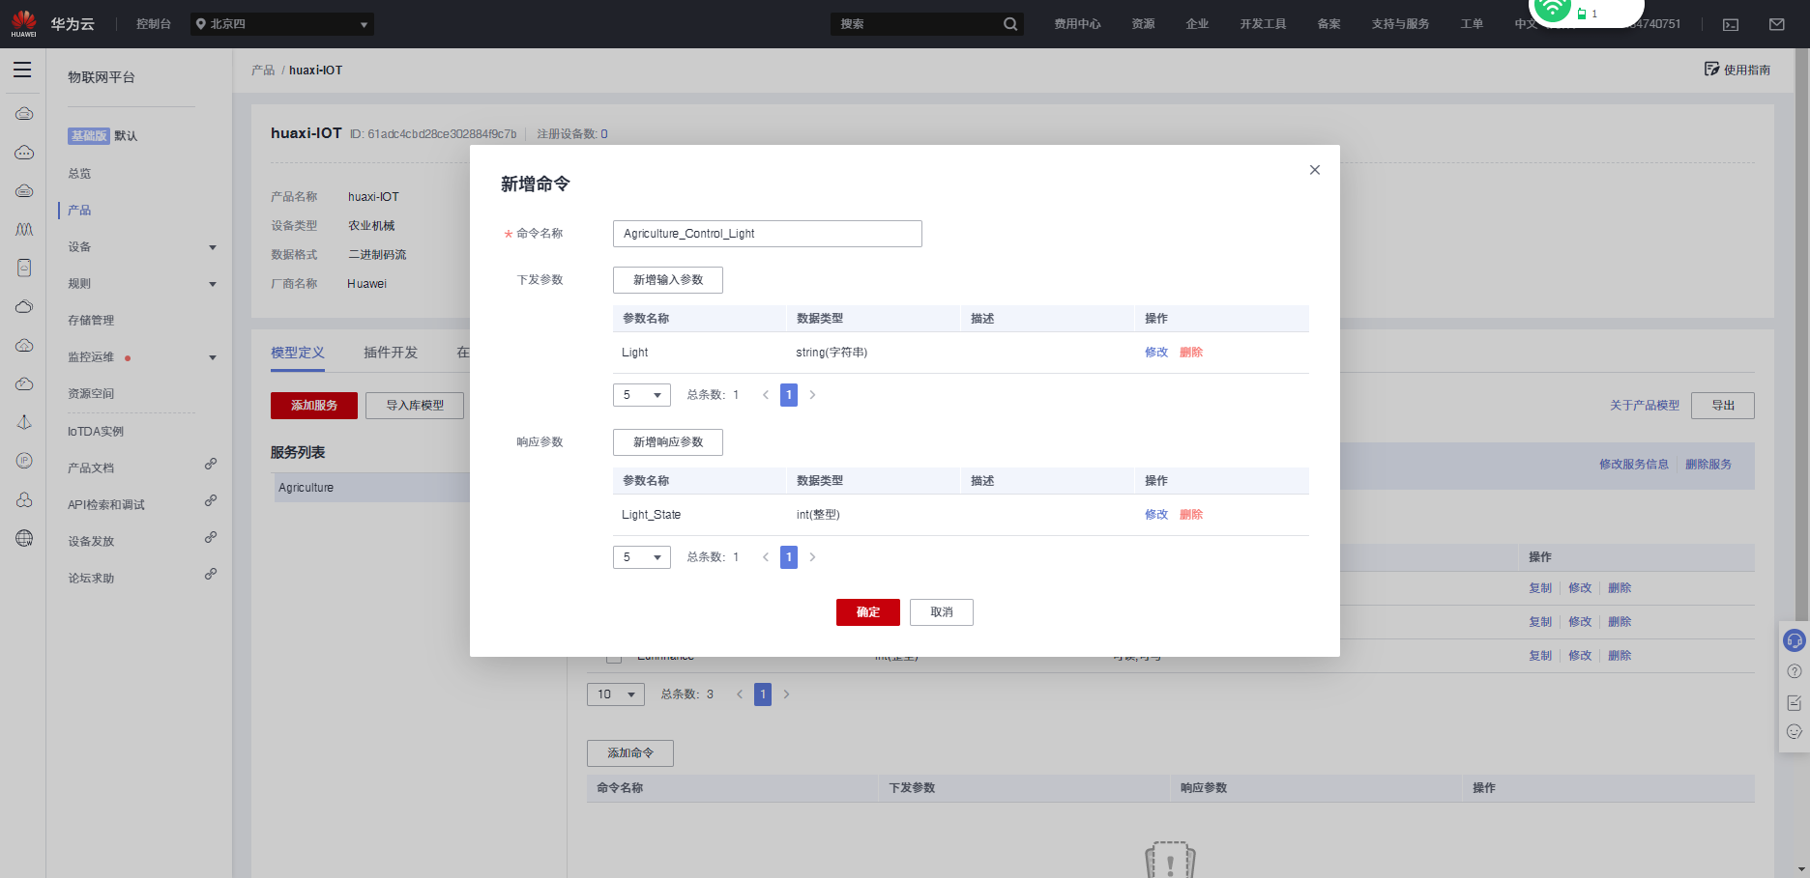Viewport: 1810px width, 878px height.
Task: Select page 1 in 下发参数 pagination
Action: [x=789, y=395]
